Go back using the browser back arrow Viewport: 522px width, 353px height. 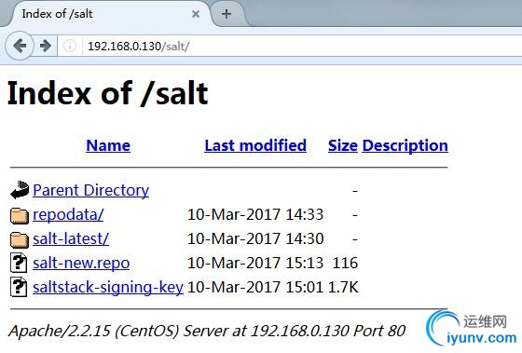point(20,46)
